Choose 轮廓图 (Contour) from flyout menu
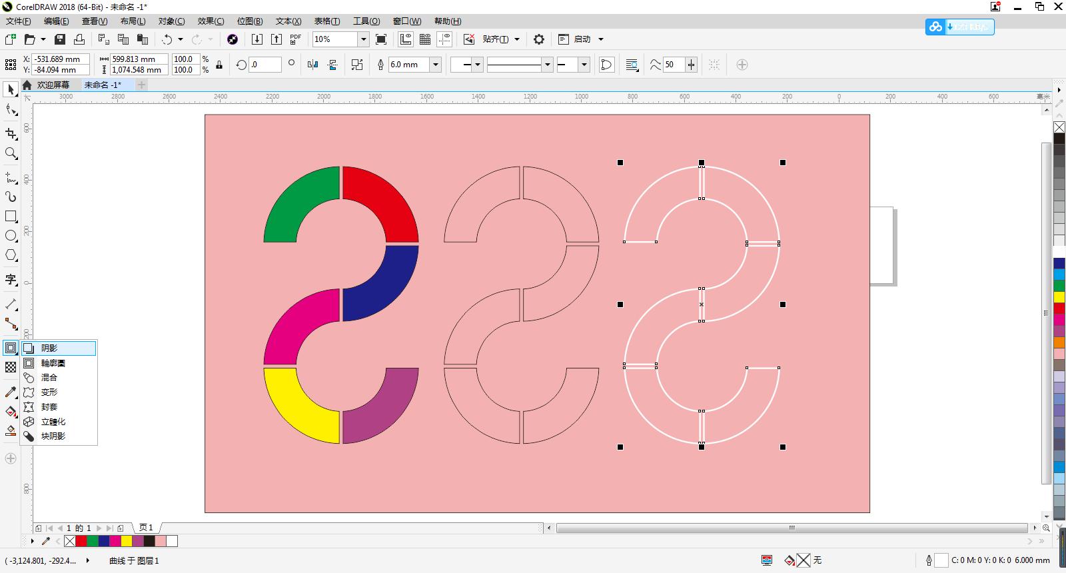 tap(53, 363)
